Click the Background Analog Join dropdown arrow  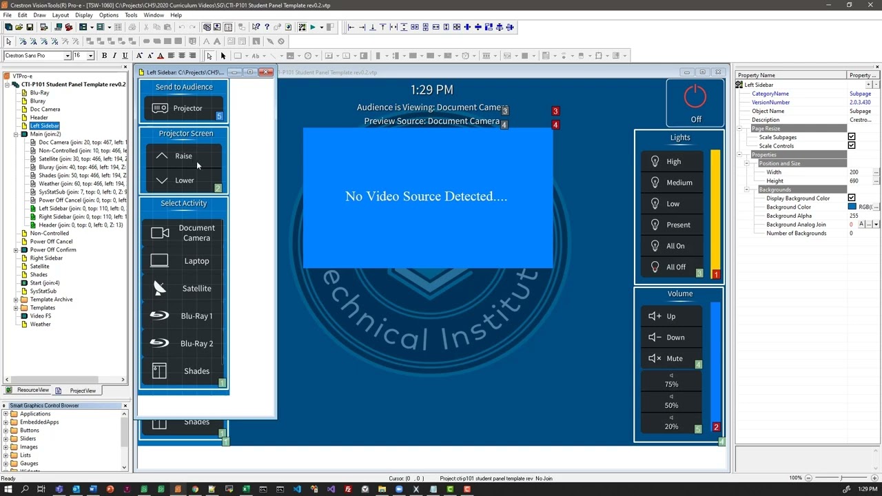pos(876,225)
